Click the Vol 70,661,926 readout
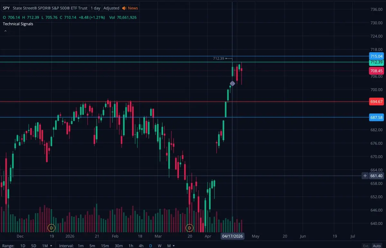This screenshot has height=248, width=386. point(123,17)
